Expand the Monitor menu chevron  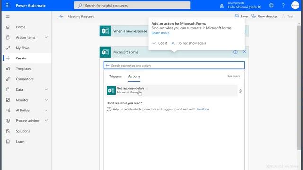pos(46,100)
